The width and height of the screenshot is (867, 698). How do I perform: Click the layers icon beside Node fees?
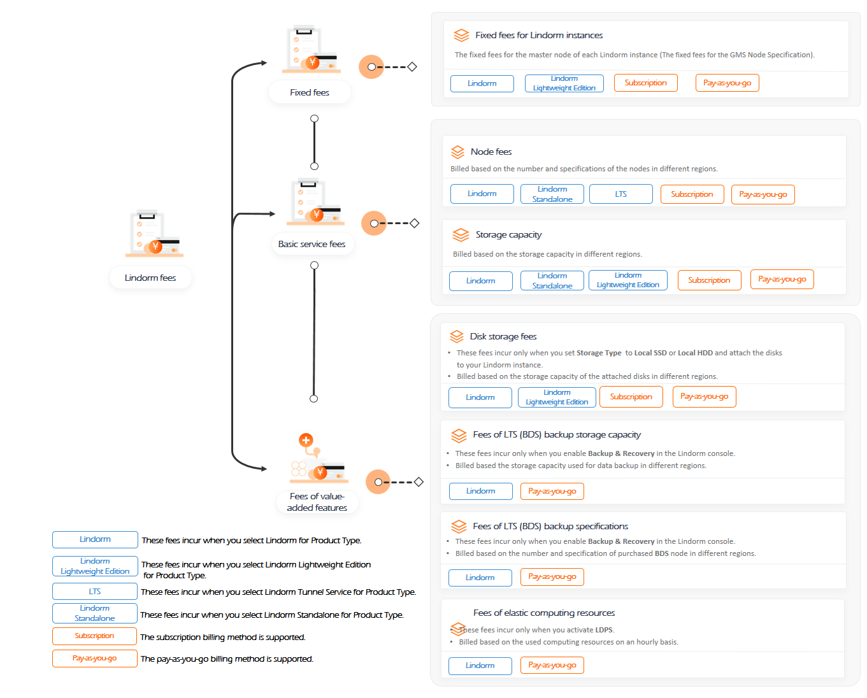[457, 152]
